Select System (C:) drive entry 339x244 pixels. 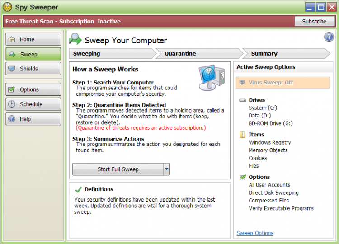(x=263, y=108)
